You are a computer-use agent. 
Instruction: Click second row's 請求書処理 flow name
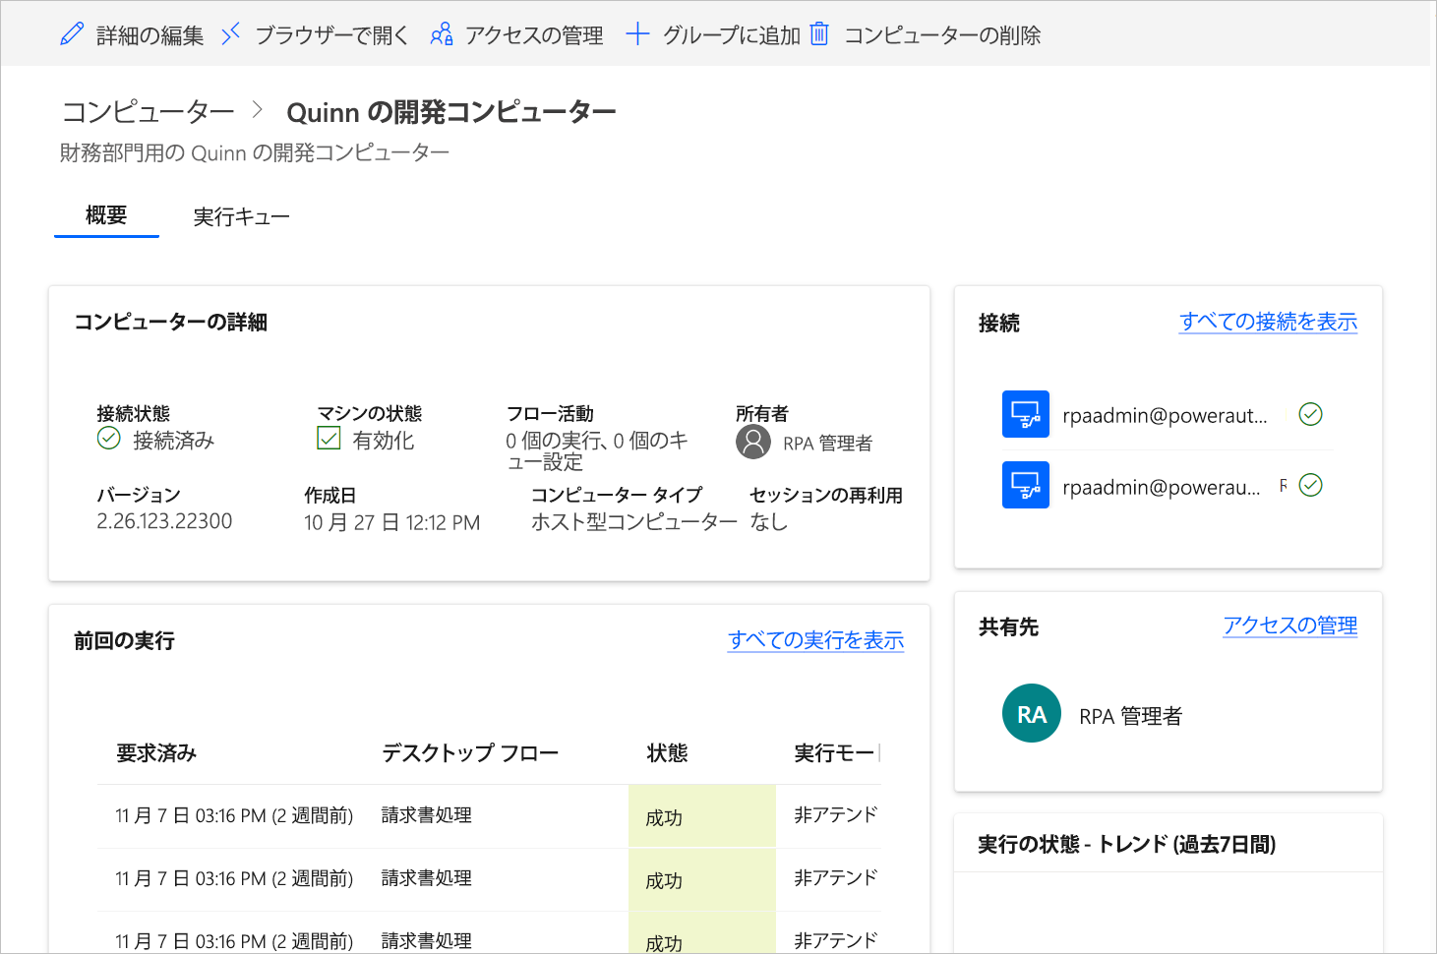tap(427, 878)
